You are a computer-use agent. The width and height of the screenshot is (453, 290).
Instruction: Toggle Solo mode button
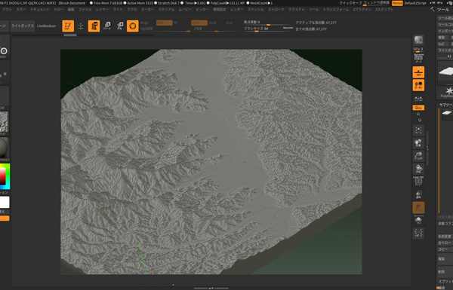418,220
